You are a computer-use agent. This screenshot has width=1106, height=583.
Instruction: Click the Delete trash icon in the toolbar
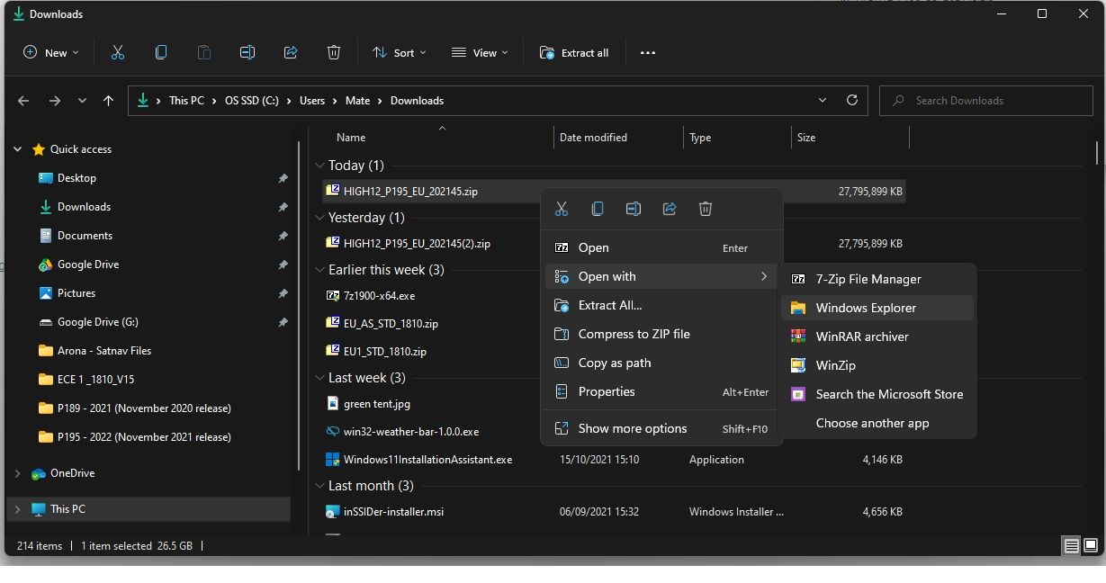tap(334, 53)
